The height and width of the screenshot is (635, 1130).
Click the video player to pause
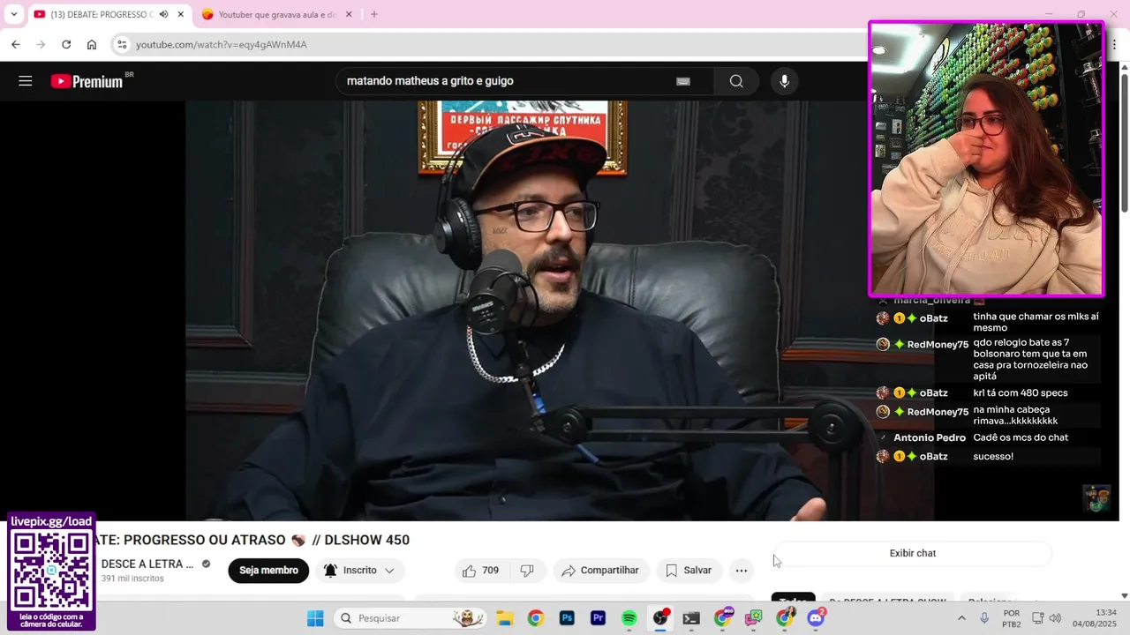coord(560,310)
